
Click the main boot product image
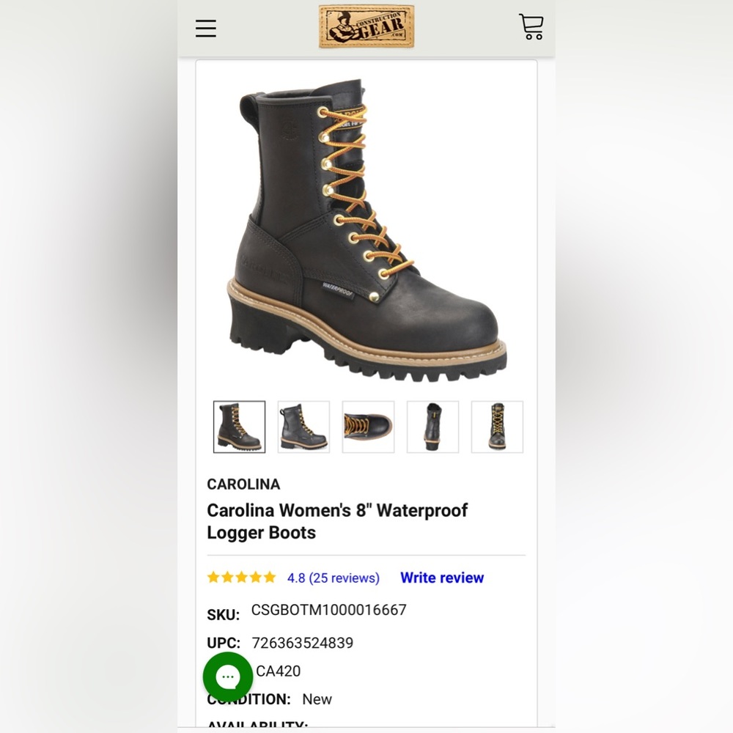[367, 230]
